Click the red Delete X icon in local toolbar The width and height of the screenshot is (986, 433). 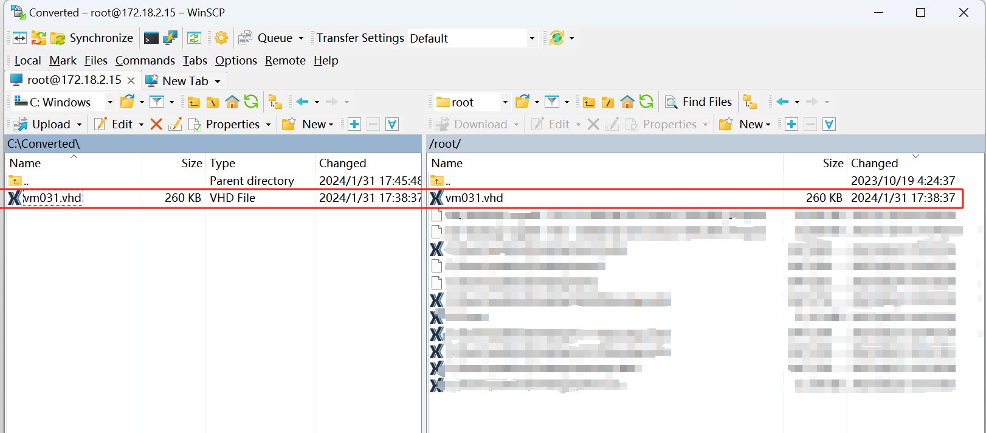pyautogui.click(x=156, y=124)
